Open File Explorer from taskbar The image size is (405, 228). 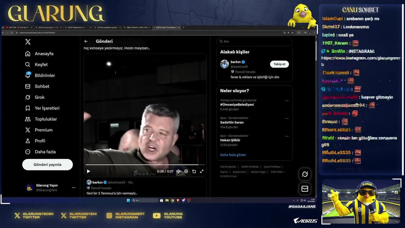coord(167,200)
